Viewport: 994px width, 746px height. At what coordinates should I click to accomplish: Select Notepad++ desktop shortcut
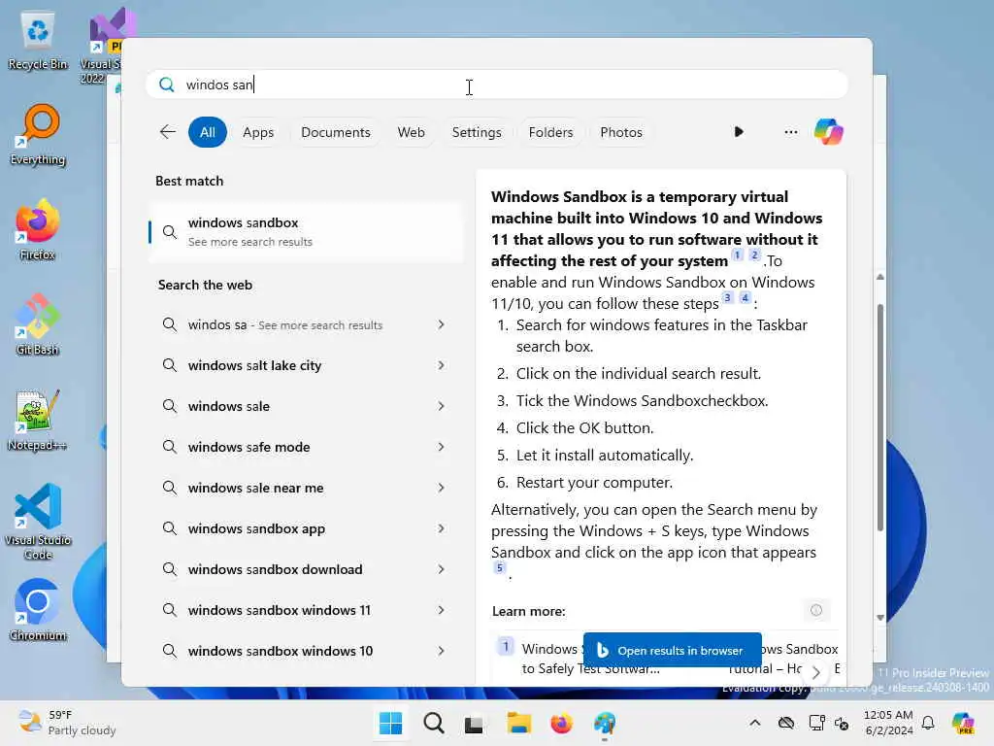point(38,420)
